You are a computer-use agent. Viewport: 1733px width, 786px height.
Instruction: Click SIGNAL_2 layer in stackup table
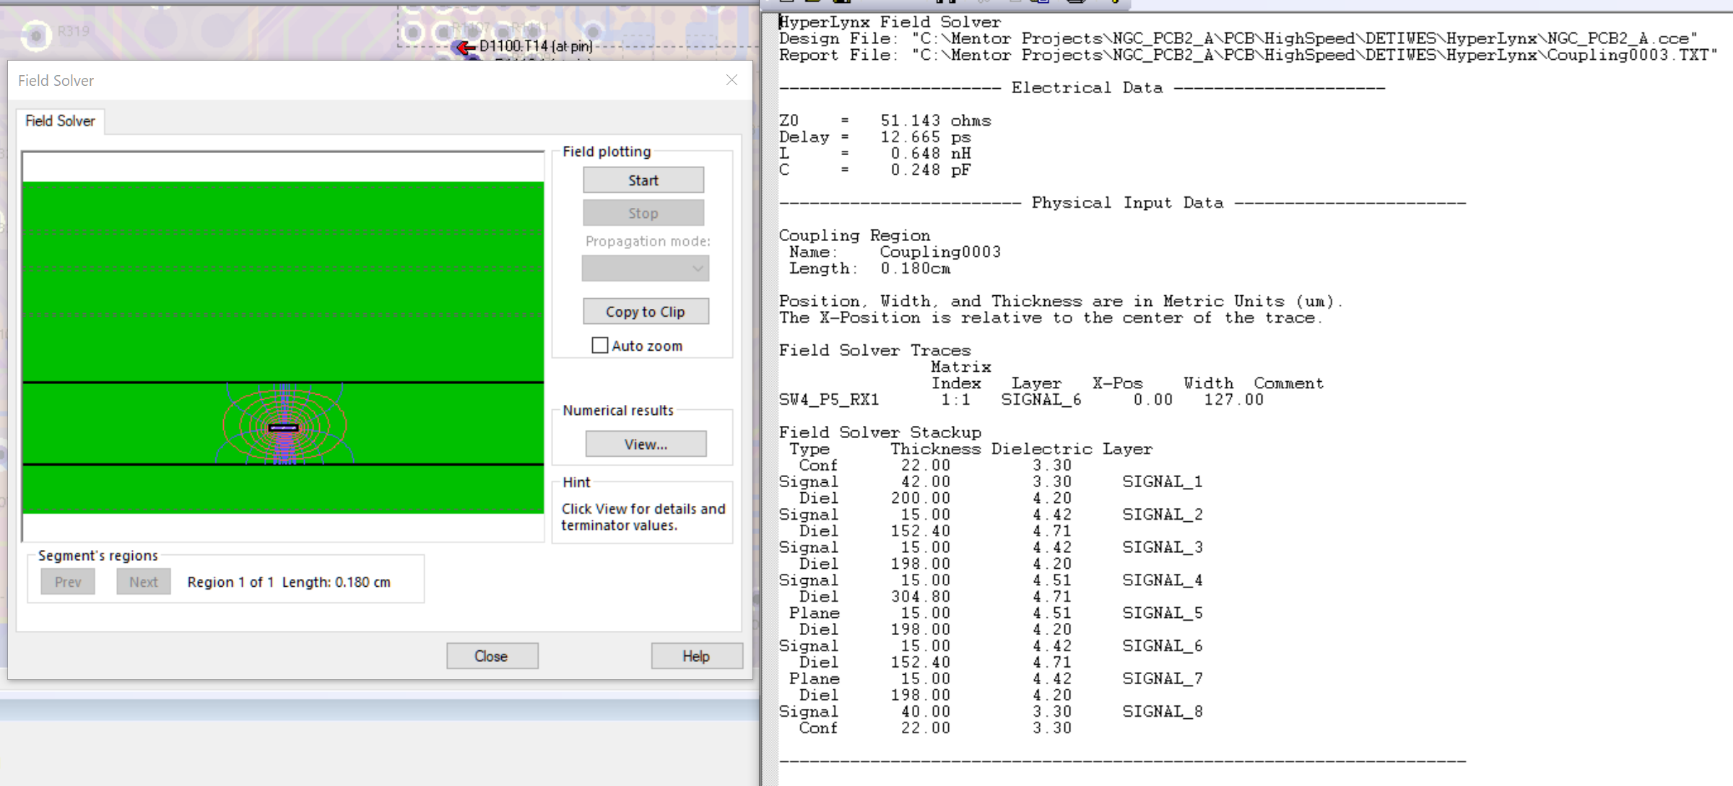pyautogui.click(x=1163, y=515)
